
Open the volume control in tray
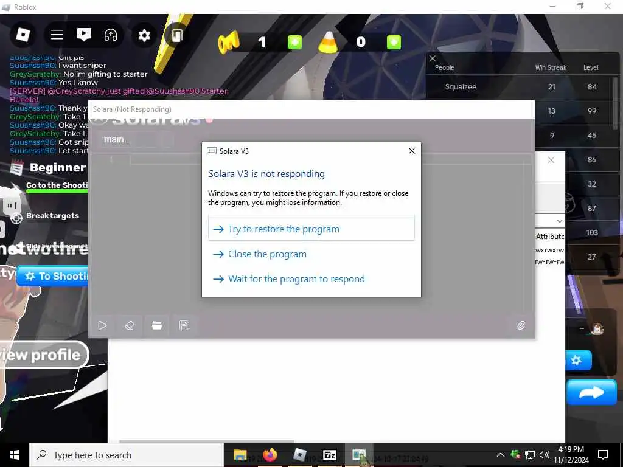(545, 455)
